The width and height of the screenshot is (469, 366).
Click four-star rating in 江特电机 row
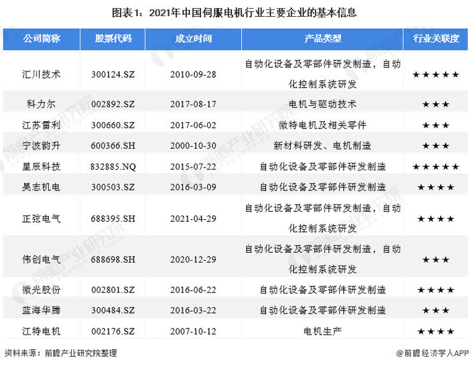[435, 332]
